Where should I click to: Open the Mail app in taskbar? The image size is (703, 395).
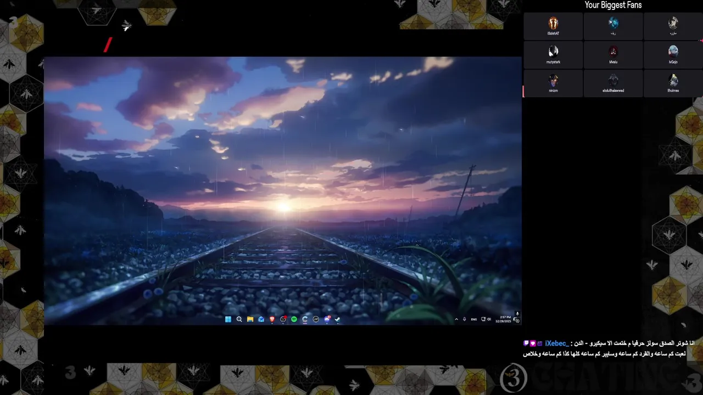click(261, 319)
